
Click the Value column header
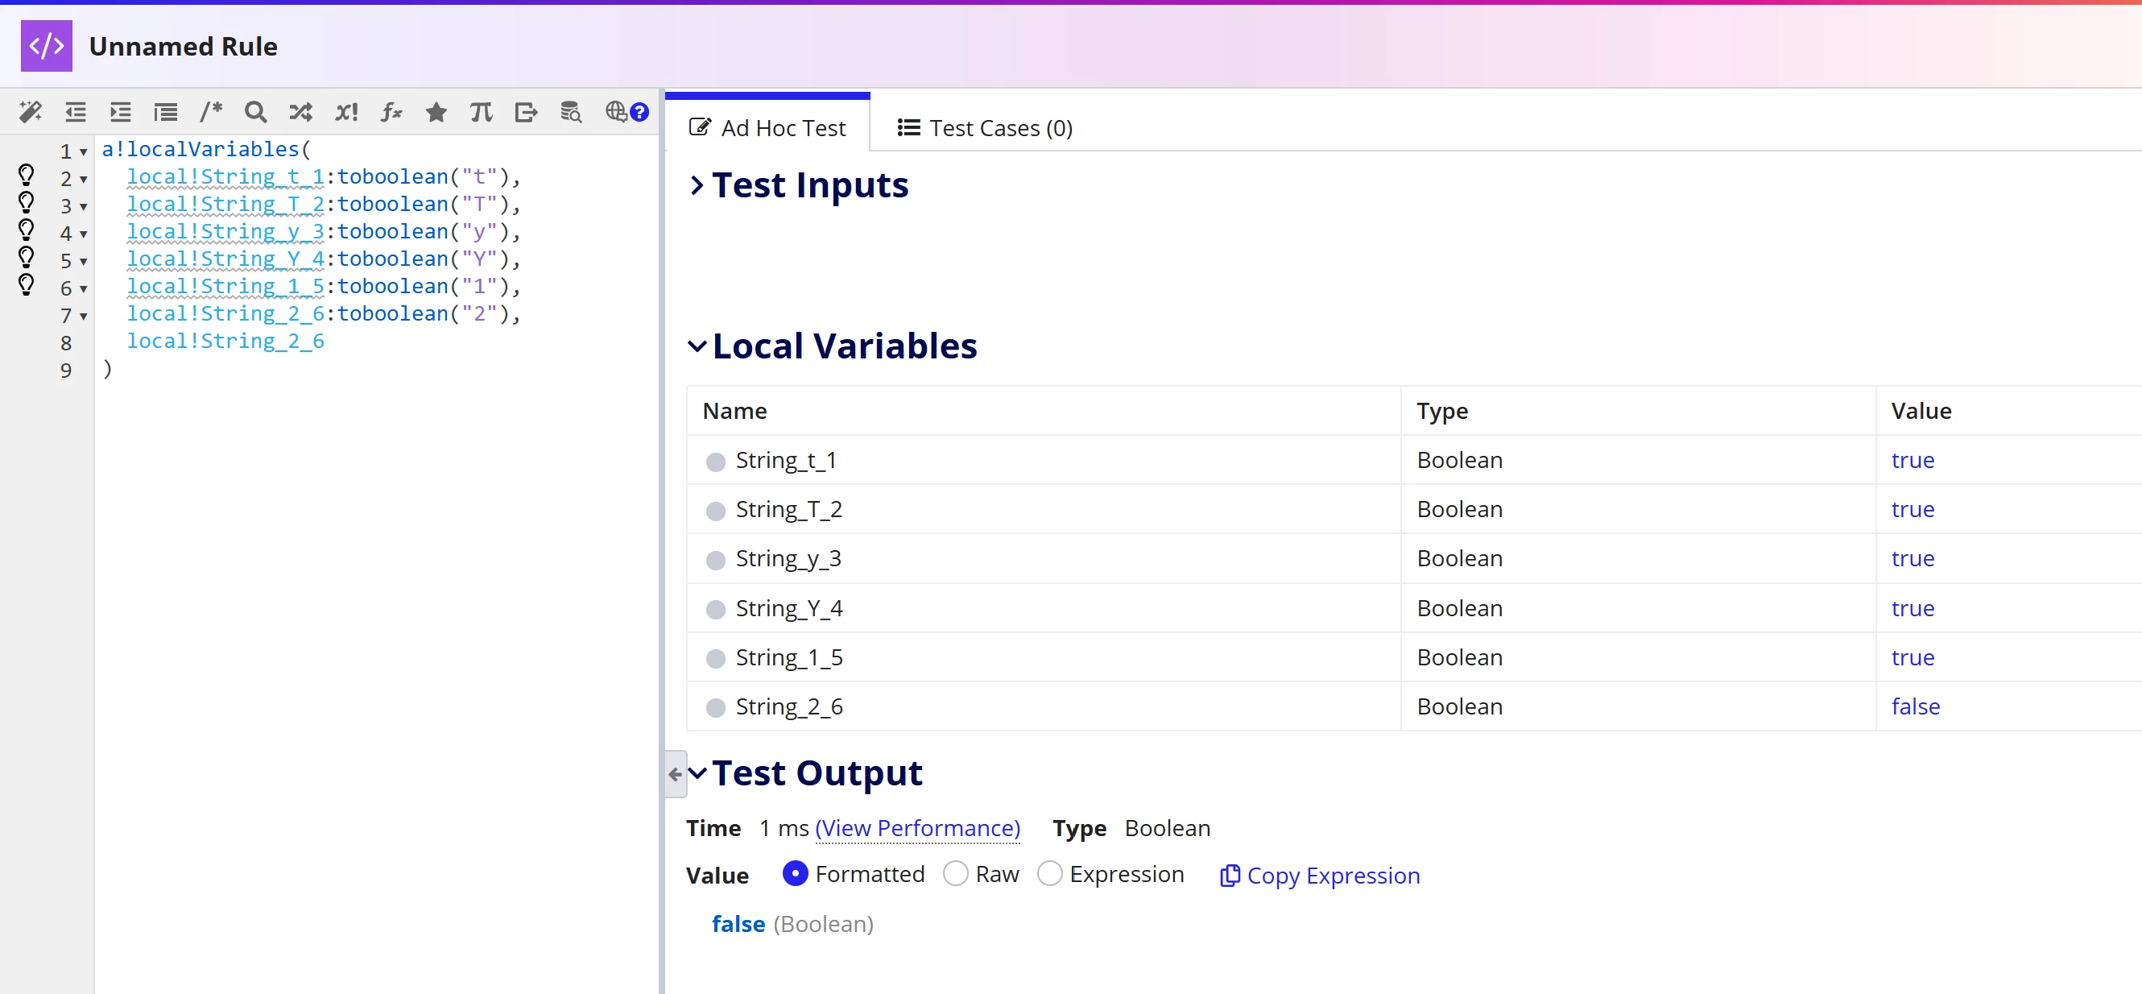(x=1921, y=411)
